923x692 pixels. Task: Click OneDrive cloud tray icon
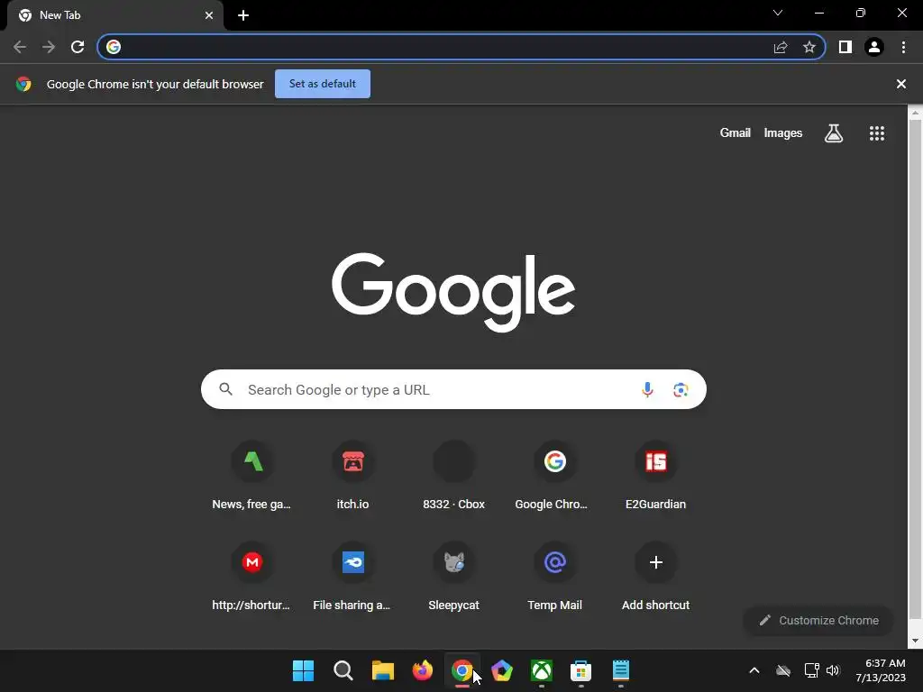pyautogui.click(x=783, y=670)
